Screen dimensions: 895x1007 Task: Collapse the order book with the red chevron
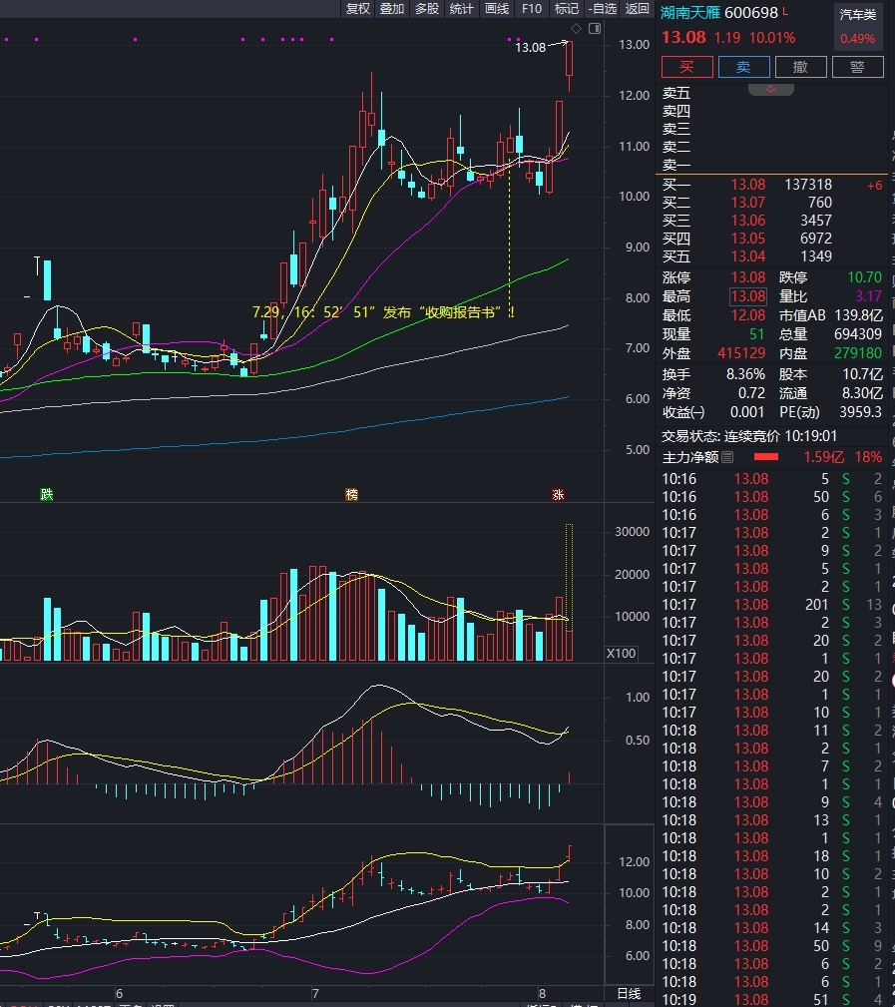click(770, 89)
